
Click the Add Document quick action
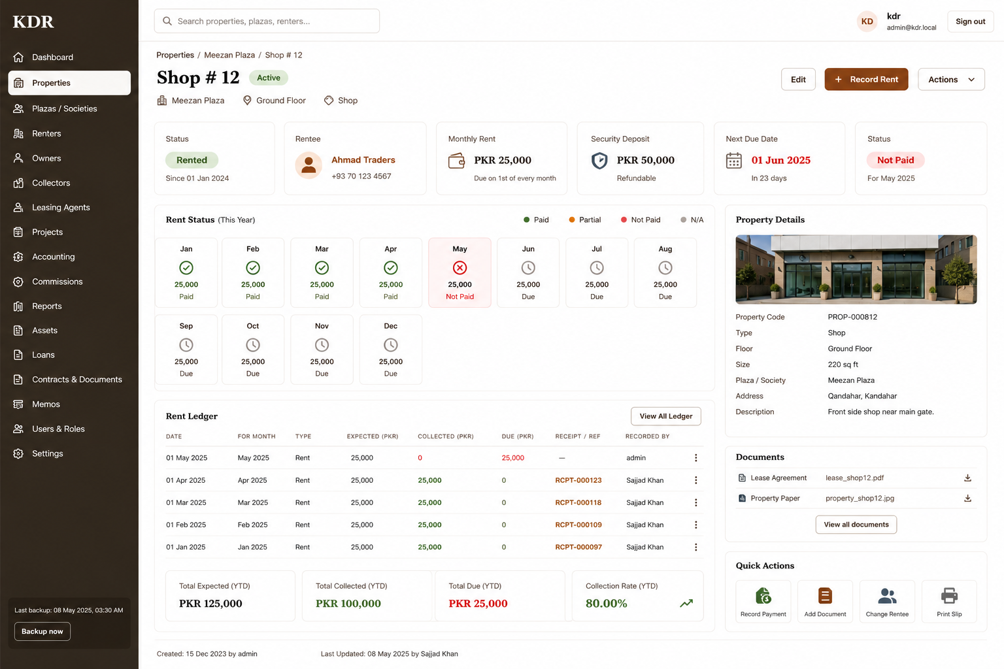[825, 602]
